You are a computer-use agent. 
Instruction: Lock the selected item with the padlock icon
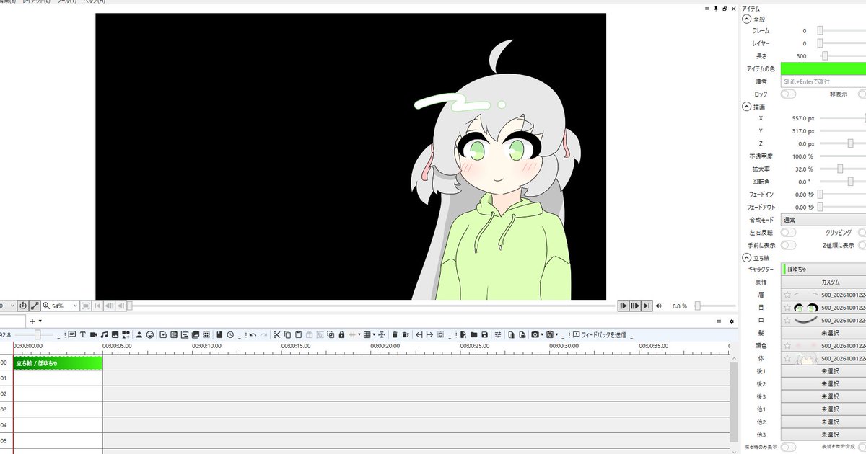click(x=341, y=334)
